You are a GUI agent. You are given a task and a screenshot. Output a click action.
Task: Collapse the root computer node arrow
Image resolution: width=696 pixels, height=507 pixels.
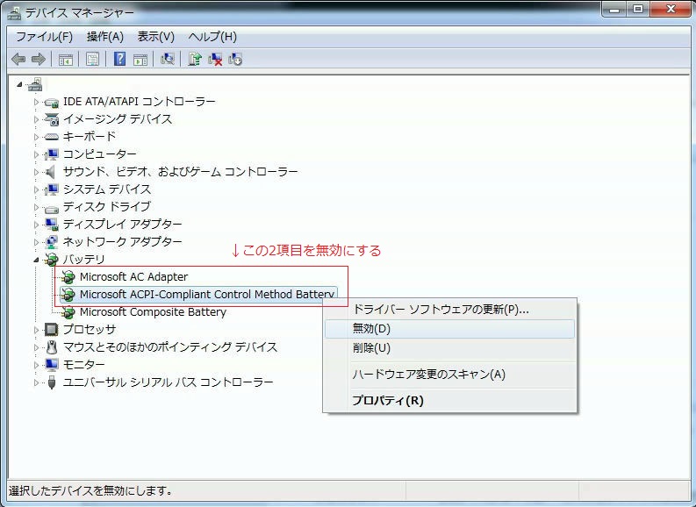(19, 84)
